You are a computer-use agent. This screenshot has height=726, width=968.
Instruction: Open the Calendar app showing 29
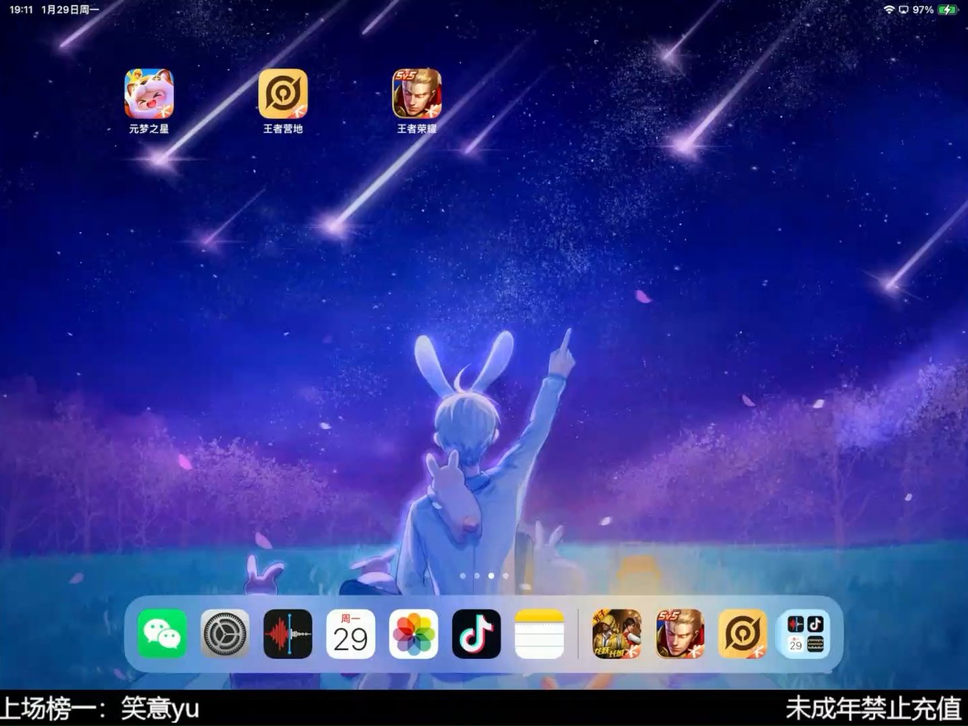click(x=351, y=634)
